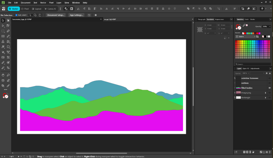Select the Place Image tool
Image resolution: width=273 pixels, height=158 pixels.
[x=3, y=57]
